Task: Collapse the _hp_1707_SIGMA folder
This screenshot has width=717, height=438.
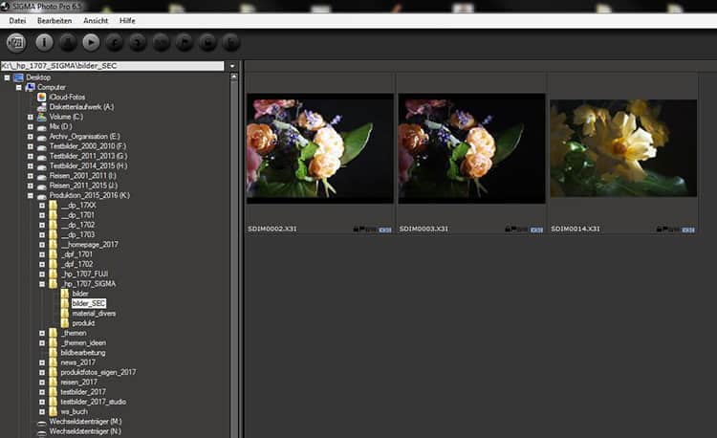Action: 42,284
